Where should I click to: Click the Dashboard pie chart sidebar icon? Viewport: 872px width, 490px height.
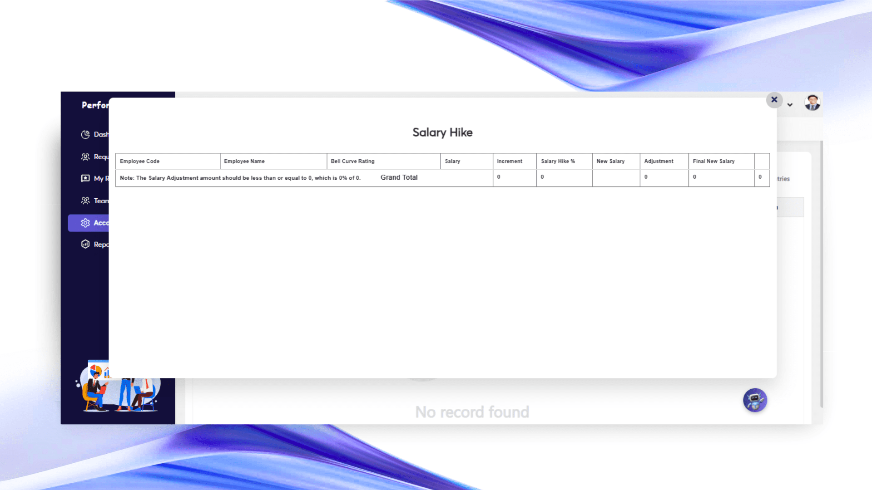tap(85, 134)
